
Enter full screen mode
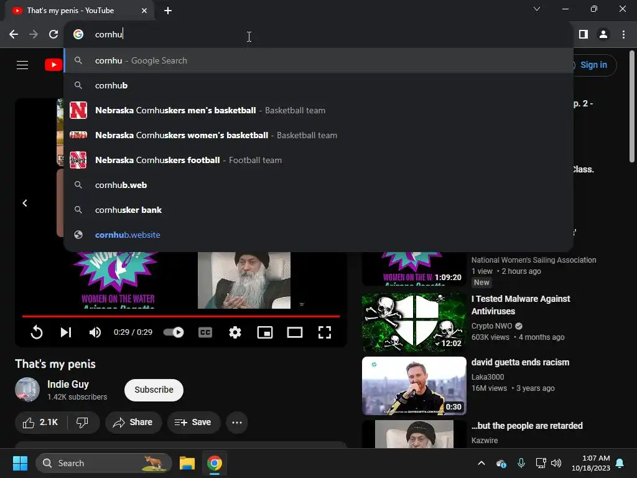(324, 332)
